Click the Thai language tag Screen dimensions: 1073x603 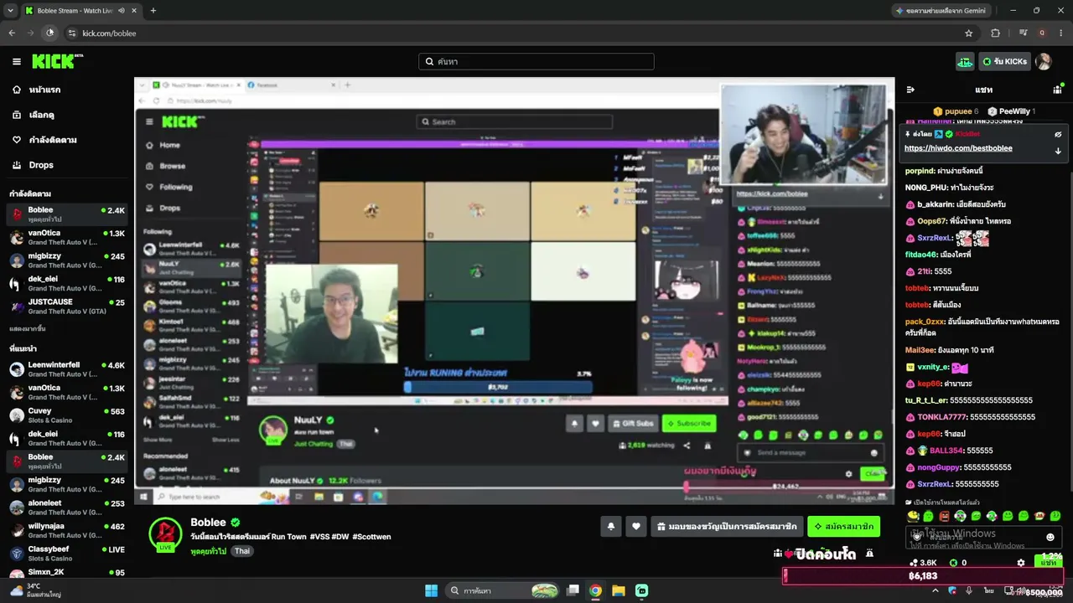tap(241, 550)
